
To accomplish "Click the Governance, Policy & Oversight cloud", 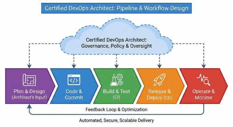I will pyautogui.click(x=116, y=42).
